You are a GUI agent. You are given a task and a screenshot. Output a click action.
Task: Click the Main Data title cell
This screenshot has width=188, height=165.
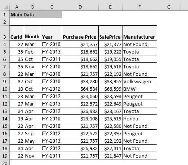pos(36,14)
